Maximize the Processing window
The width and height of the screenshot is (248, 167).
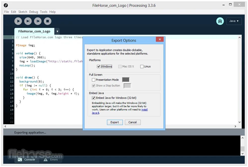230,5
